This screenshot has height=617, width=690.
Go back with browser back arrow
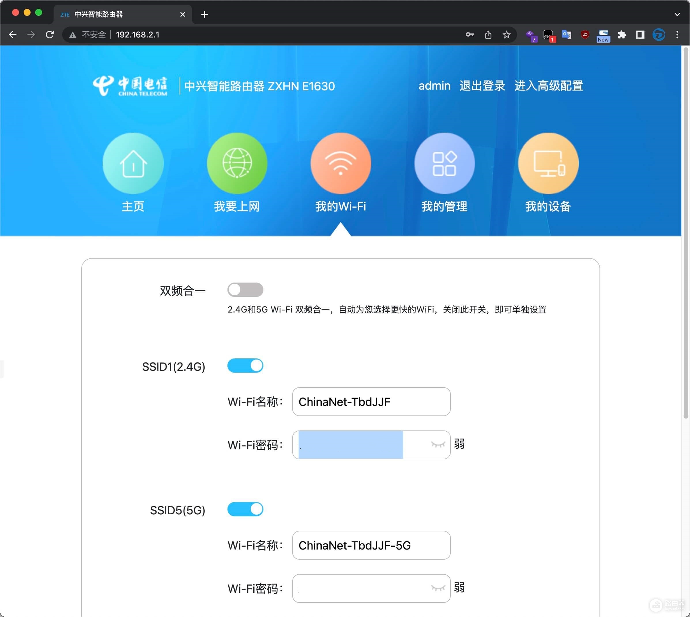[13, 35]
